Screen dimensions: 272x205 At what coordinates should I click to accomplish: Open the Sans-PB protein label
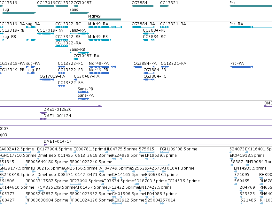coord(85,89)
